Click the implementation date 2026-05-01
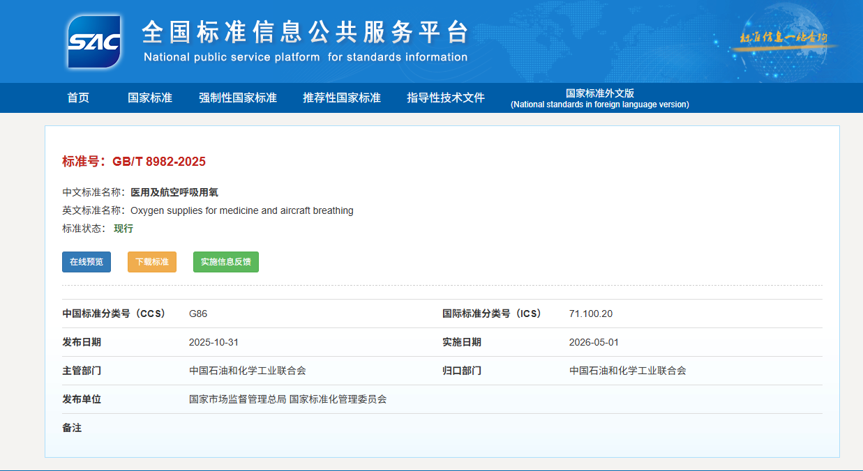 pos(594,342)
